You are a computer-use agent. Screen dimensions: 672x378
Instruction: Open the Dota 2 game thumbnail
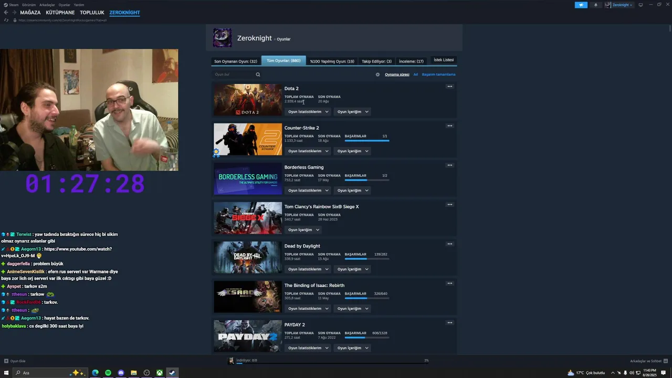pyautogui.click(x=248, y=100)
